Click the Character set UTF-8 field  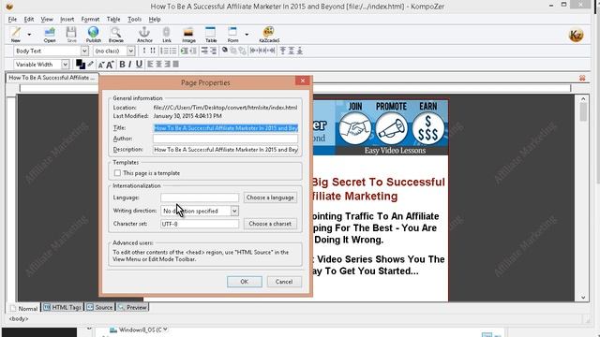click(200, 224)
